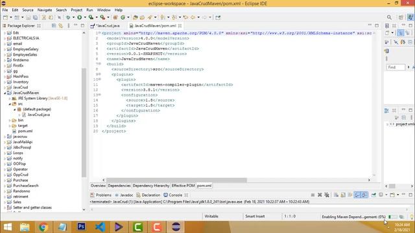415x233 pixels.
Task: Open the Project menu
Action: point(77,10)
